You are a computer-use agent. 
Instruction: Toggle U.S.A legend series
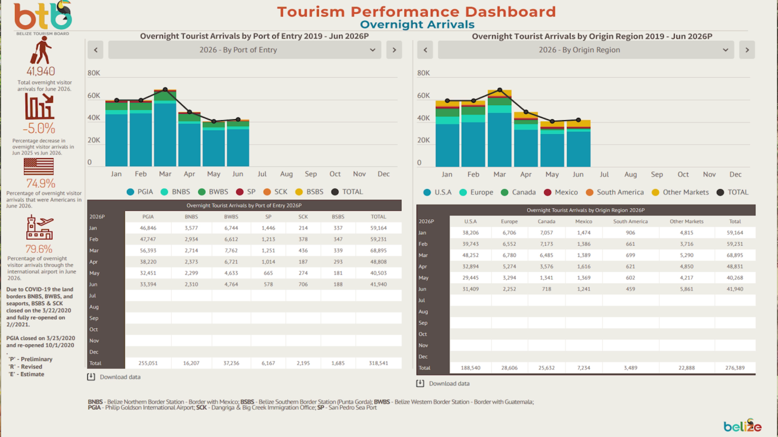tap(437, 192)
